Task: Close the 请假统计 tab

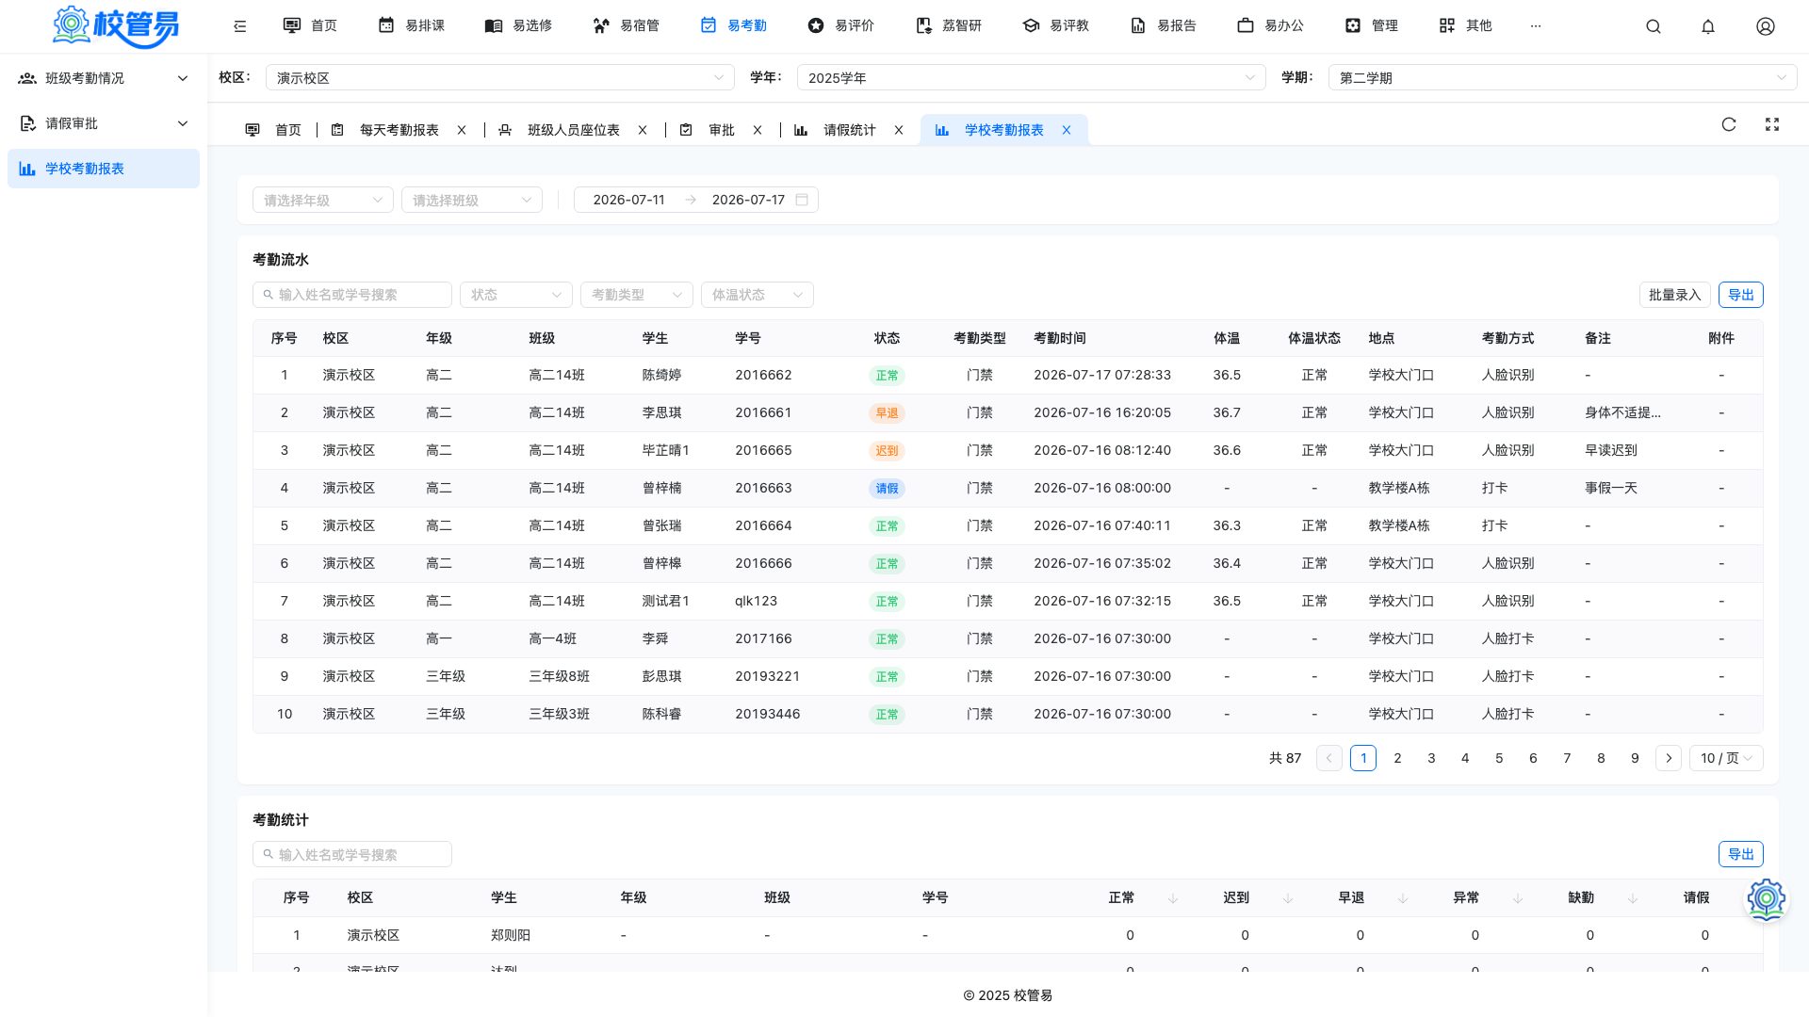Action: (899, 130)
